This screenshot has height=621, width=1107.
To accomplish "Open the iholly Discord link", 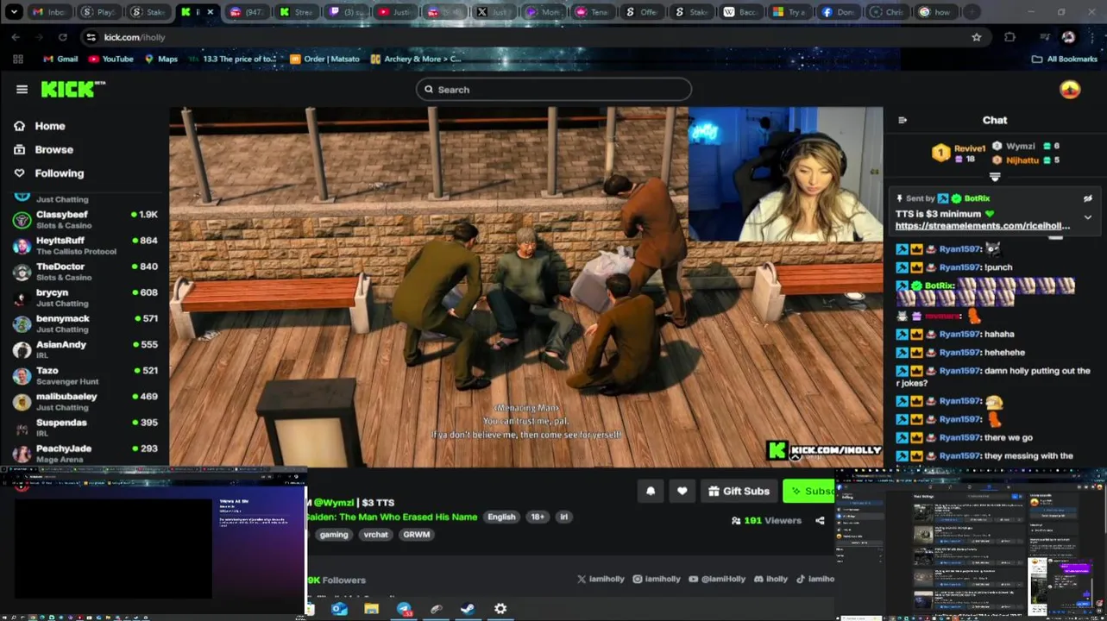I will click(x=771, y=579).
